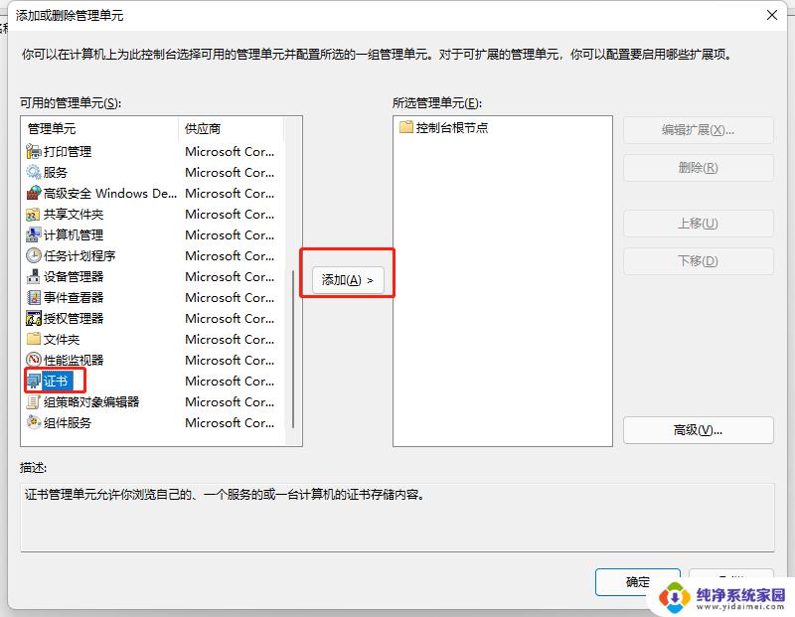Click the 组件服务 icon
The height and width of the screenshot is (617, 795).
(34, 422)
